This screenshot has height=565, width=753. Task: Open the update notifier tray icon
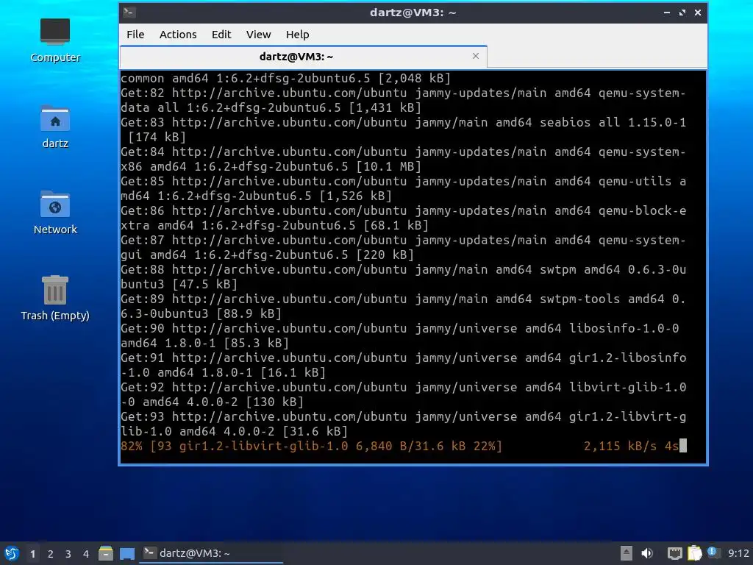coord(713,552)
